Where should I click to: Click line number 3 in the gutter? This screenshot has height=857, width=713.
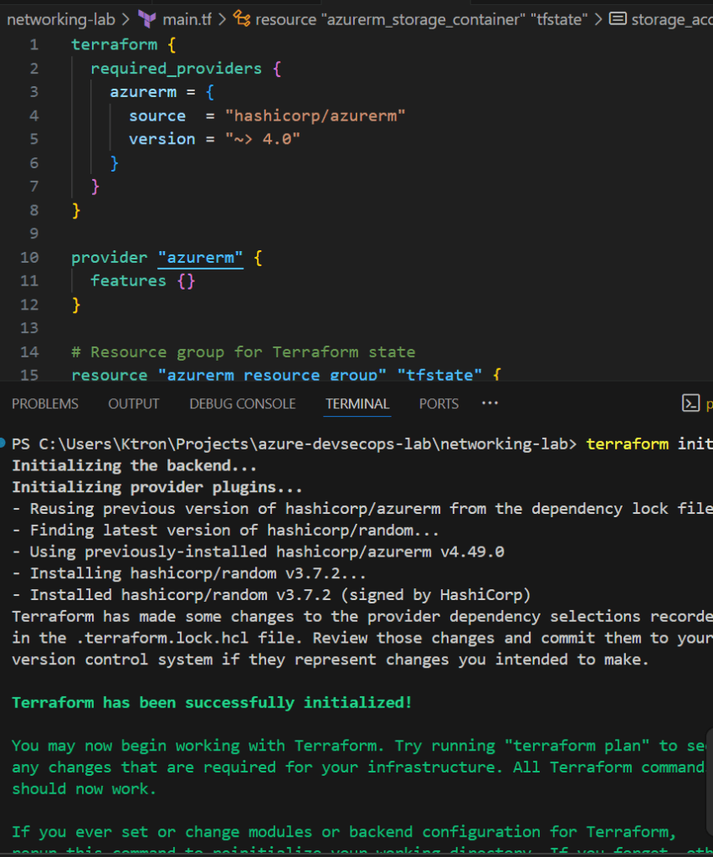pyautogui.click(x=33, y=91)
